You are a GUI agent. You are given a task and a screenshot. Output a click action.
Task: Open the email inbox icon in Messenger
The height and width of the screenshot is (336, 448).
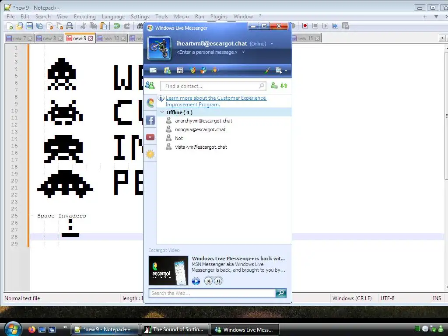(x=153, y=70)
